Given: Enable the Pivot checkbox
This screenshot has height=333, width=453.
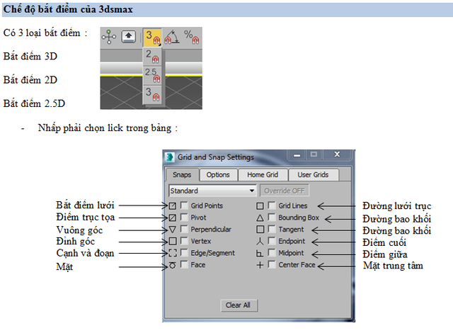Looking at the screenshot, I should [184, 217].
